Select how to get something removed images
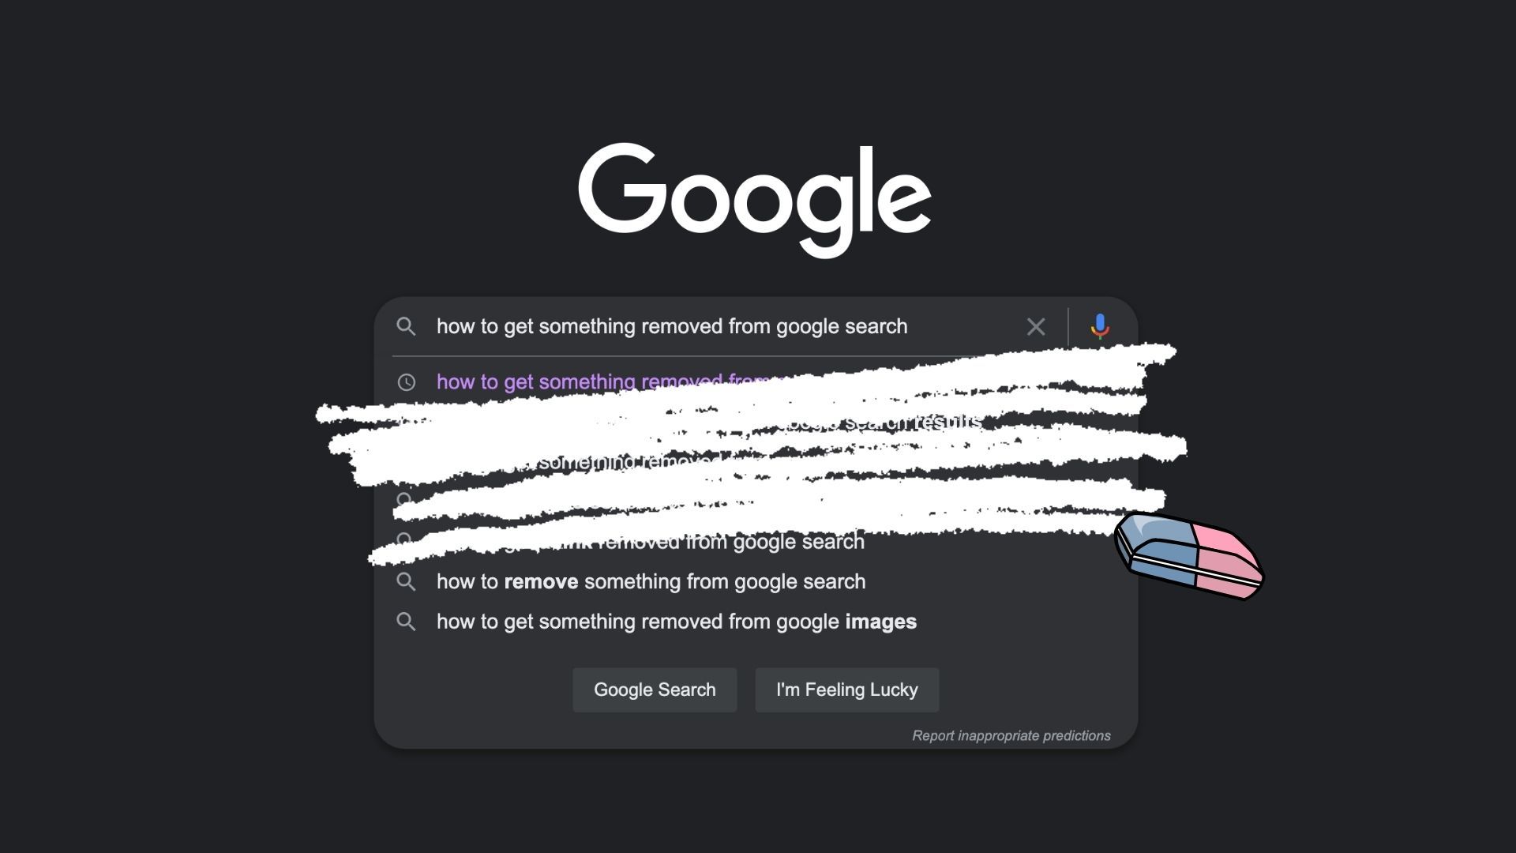Image resolution: width=1516 pixels, height=853 pixels. coord(676,622)
